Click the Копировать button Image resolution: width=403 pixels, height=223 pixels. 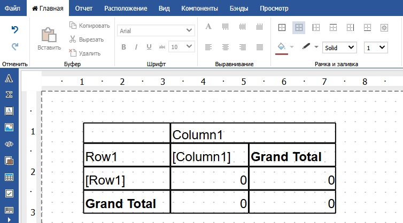click(89, 26)
